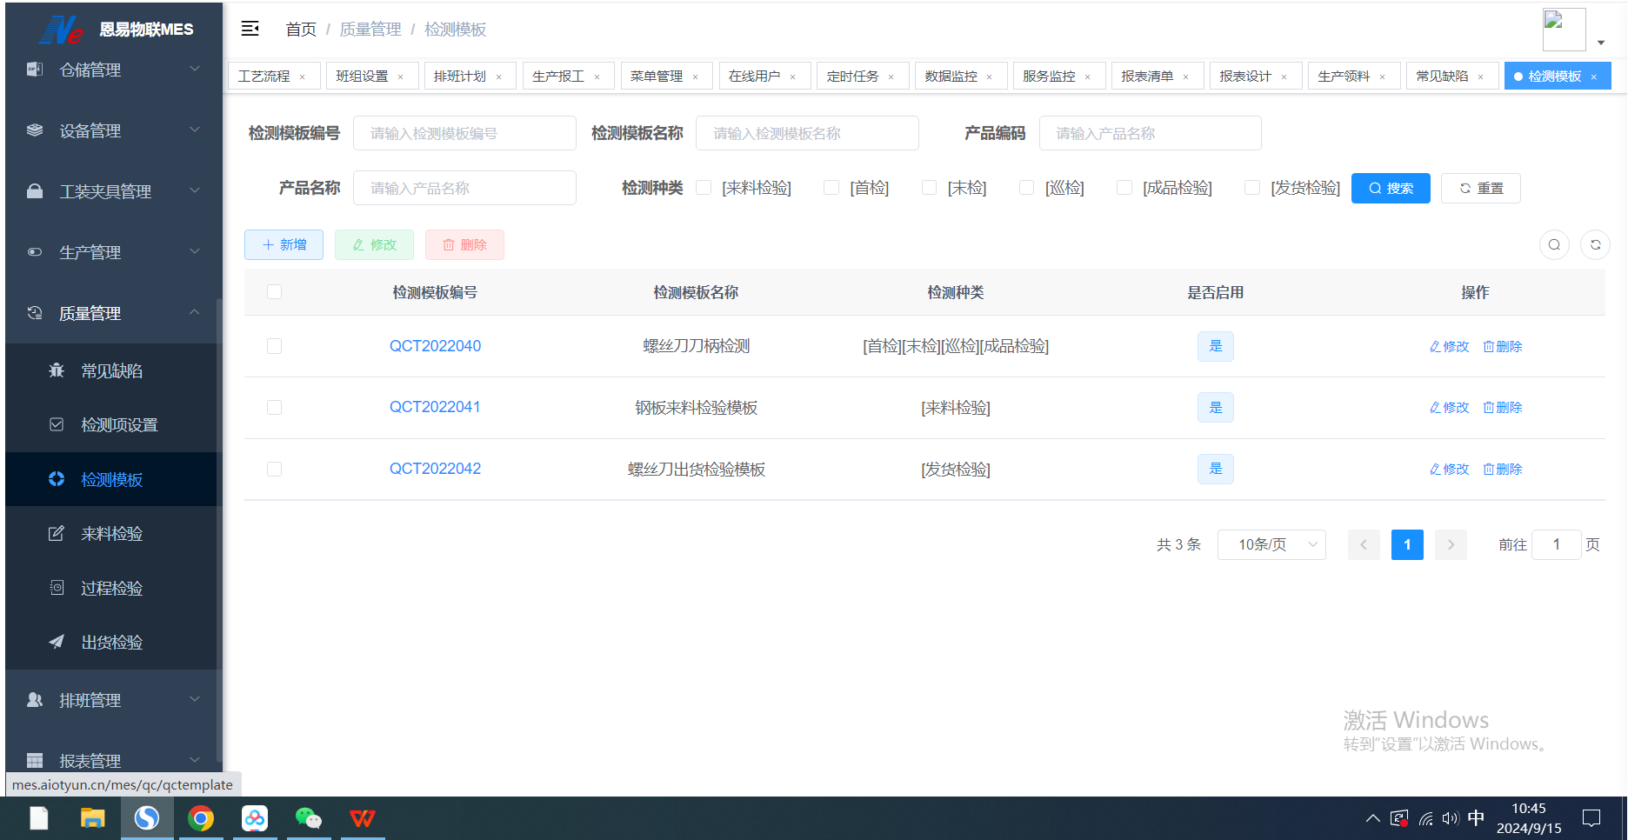Screen dimensions: 1628x840
Task: Check the row checkbox for QCT2022040
Action: (x=274, y=346)
